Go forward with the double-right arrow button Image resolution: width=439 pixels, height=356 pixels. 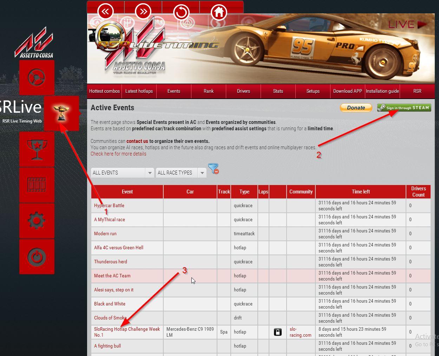[x=143, y=12]
